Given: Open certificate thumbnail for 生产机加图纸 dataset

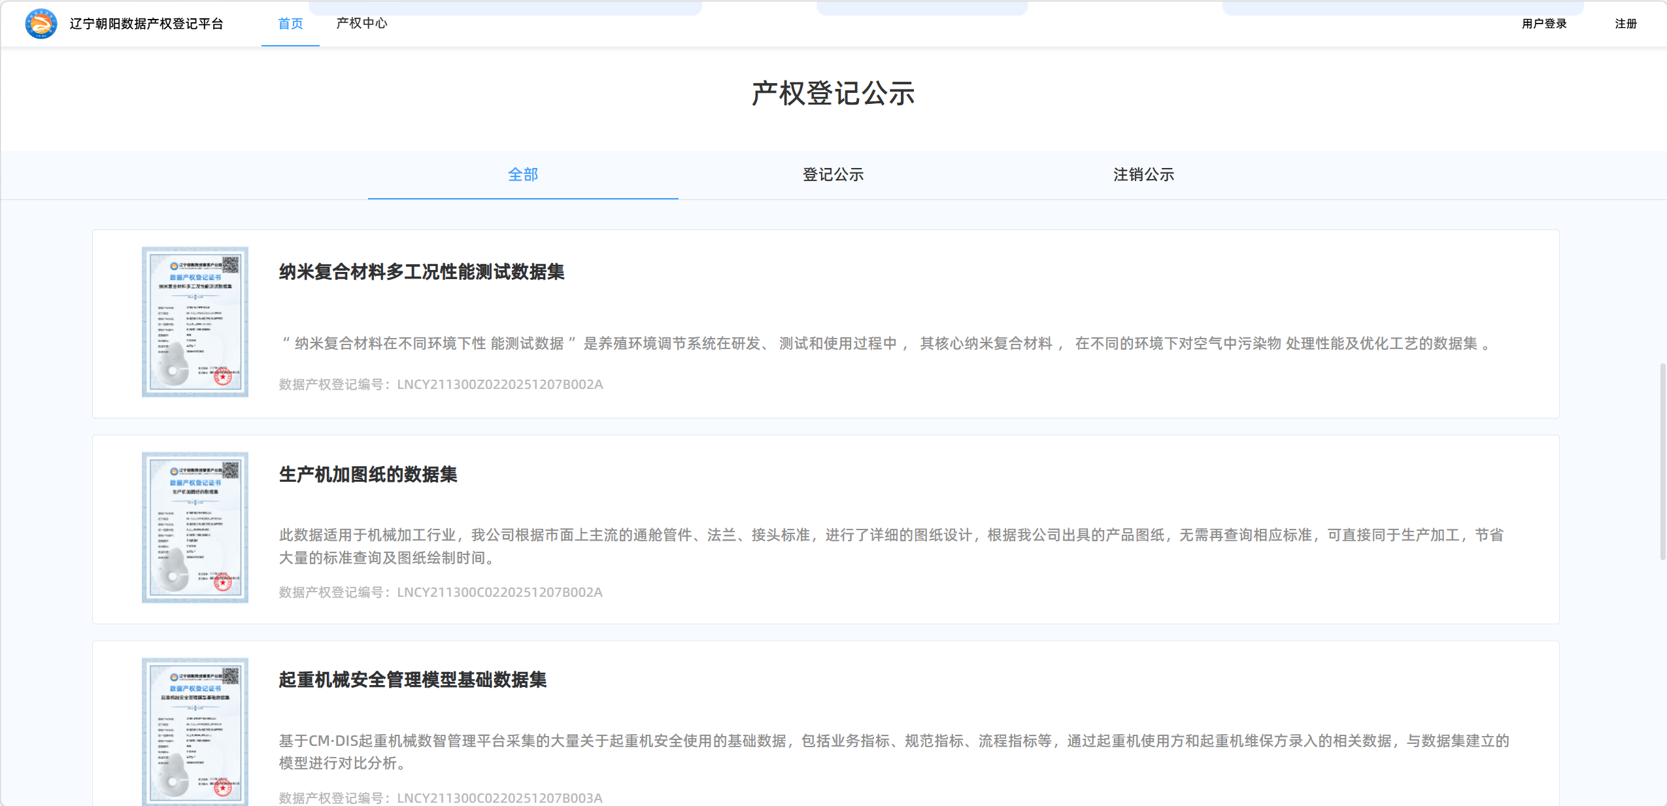Looking at the screenshot, I should (x=195, y=527).
